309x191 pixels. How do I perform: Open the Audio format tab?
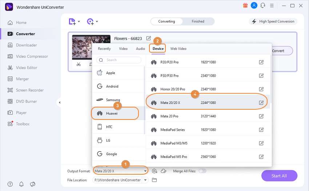(140, 49)
